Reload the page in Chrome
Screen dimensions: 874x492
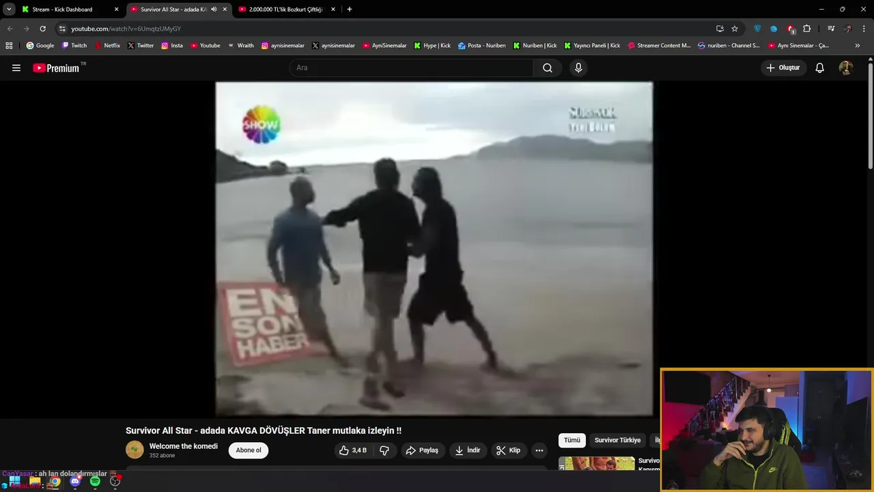[42, 29]
